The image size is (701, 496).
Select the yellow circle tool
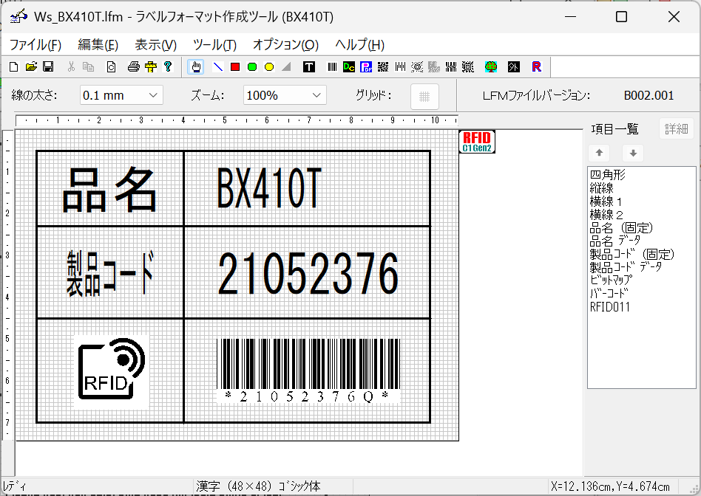[x=268, y=67]
